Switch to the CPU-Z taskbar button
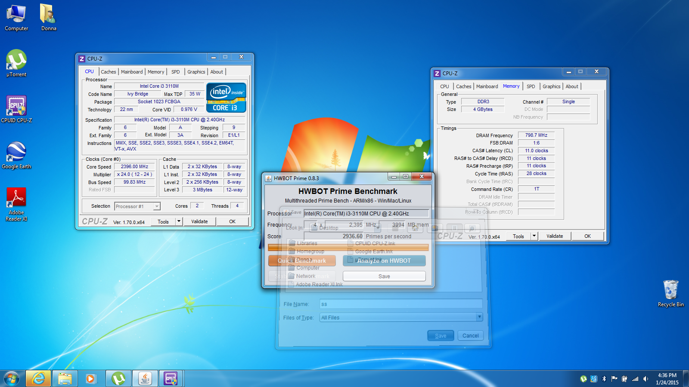 click(x=171, y=379)
